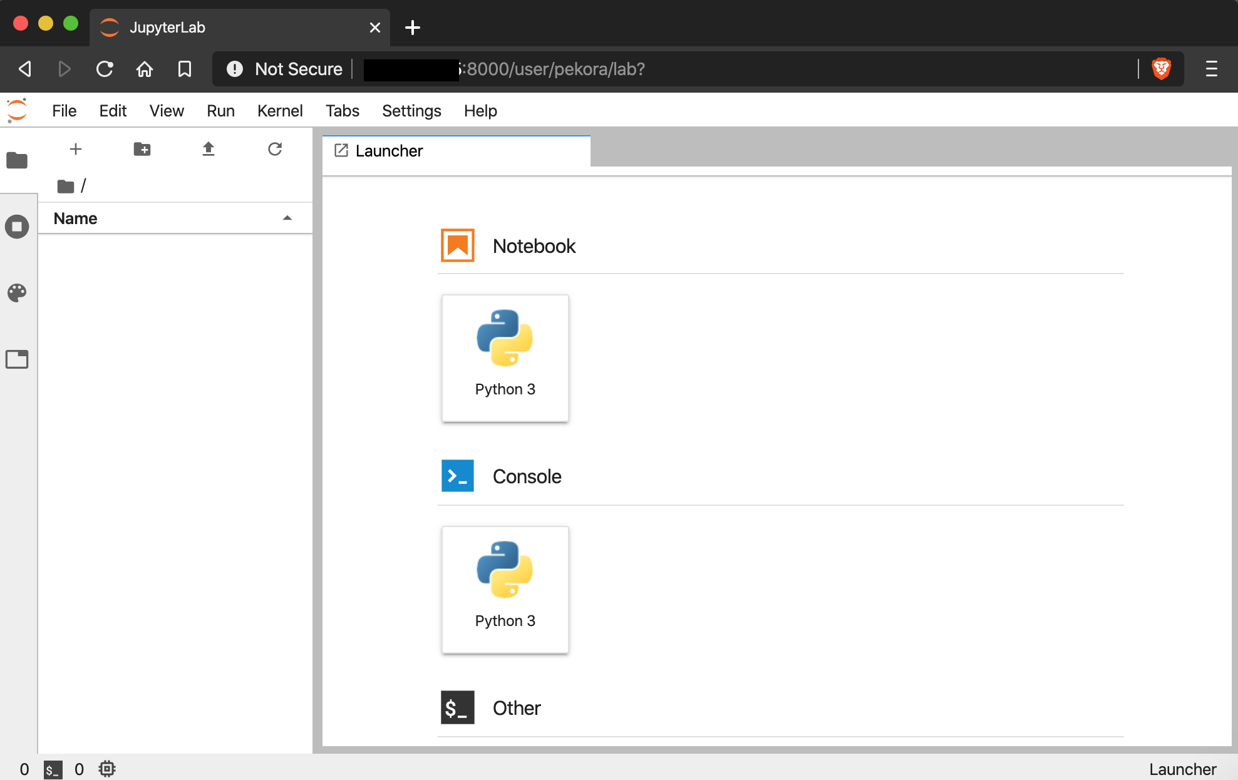1238x780 pixels.
Task: Click the Notebook section heading text
Action: coord(534,246)
